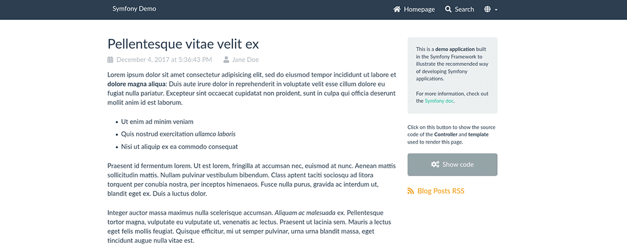Open the Search menu item
627x248 pixels.
tap(464, 9)
